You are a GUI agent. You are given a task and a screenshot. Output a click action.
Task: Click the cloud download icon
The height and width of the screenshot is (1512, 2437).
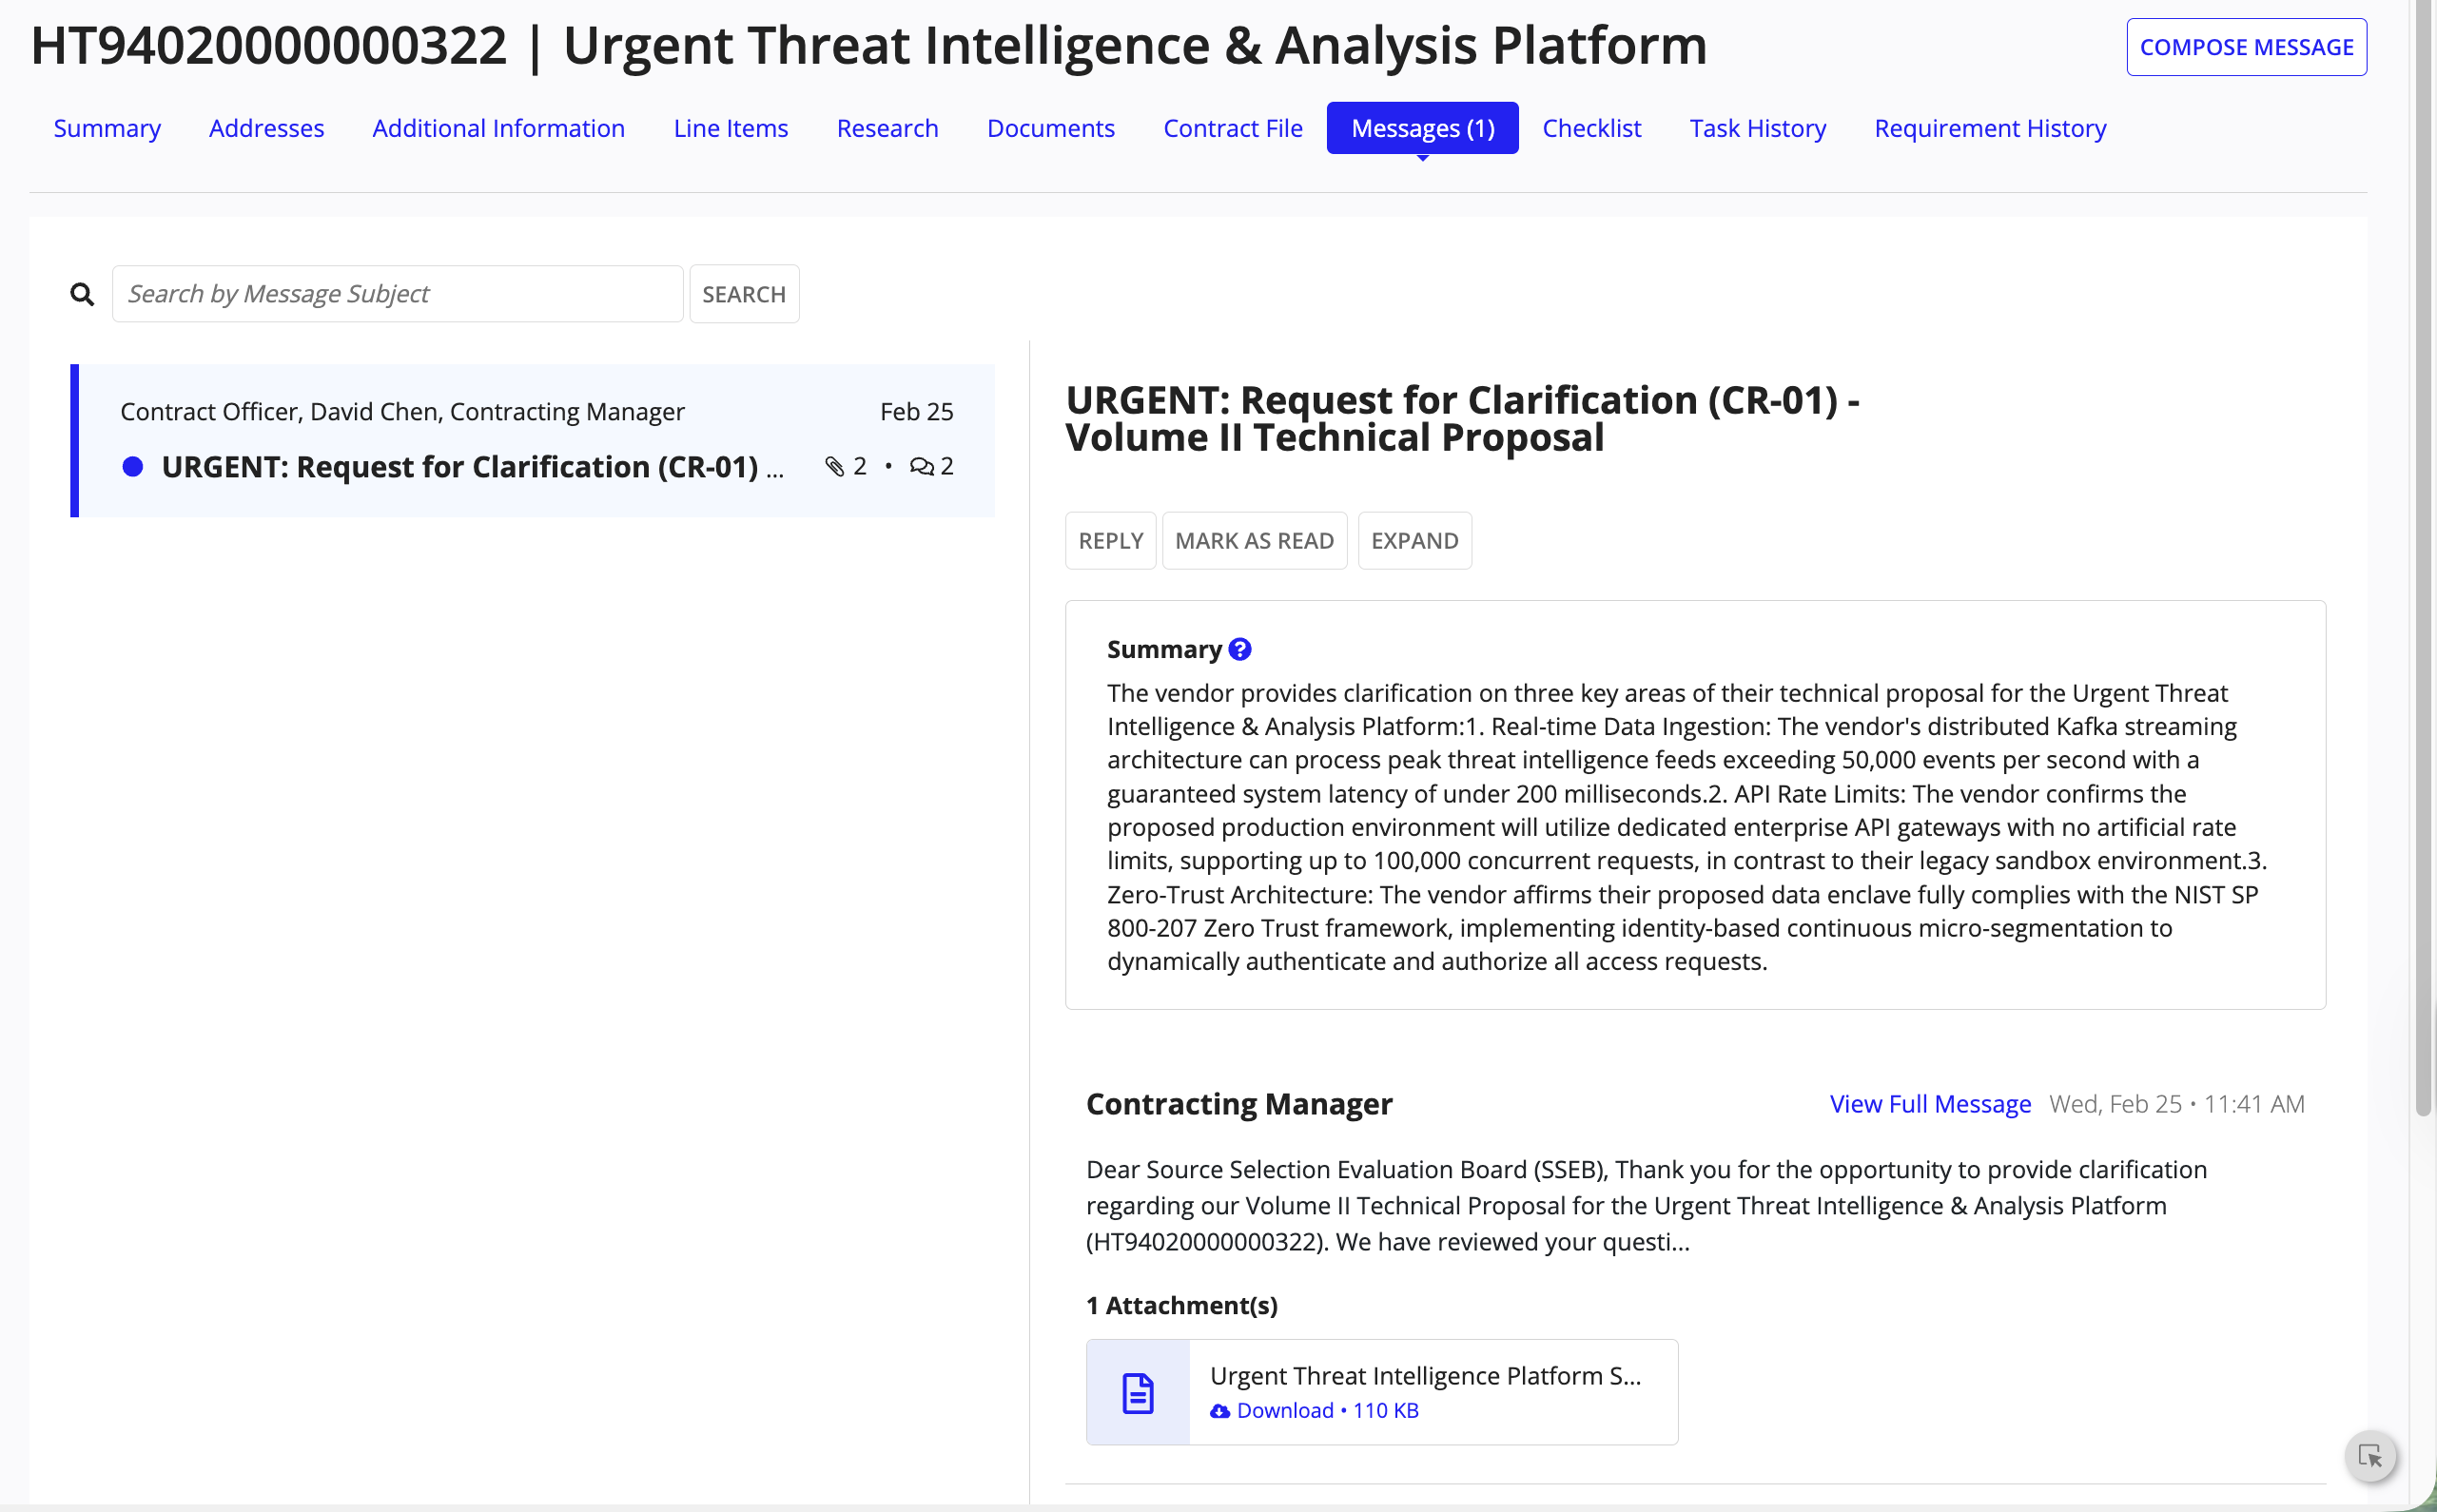pyautogui.click(x=1220, y=1411)
